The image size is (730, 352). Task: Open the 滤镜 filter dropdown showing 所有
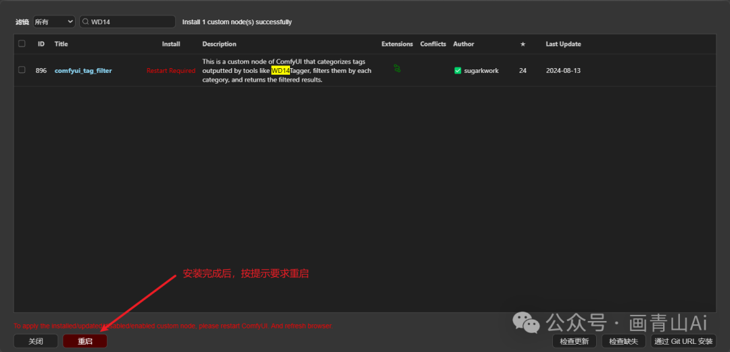click(x=54, y=22)
